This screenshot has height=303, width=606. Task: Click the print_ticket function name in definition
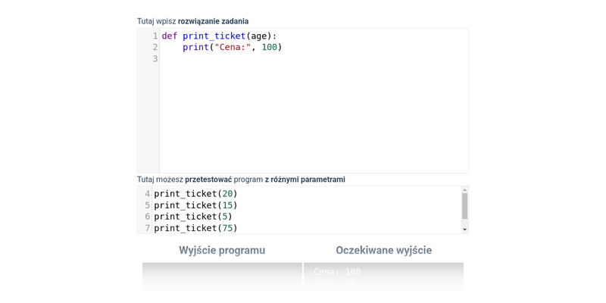coord(214,36)
